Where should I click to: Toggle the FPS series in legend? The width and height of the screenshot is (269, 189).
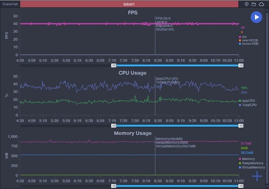[243, 37]
